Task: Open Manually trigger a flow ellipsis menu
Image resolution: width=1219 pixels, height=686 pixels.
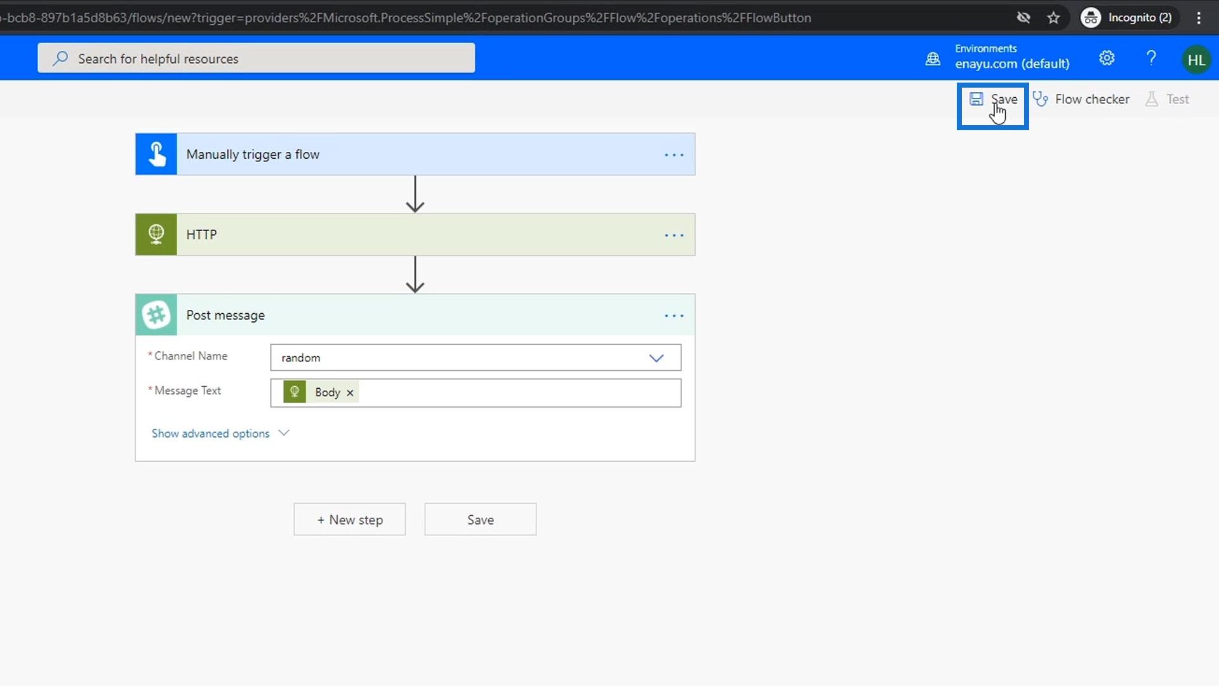Action: tap(674, 155)
